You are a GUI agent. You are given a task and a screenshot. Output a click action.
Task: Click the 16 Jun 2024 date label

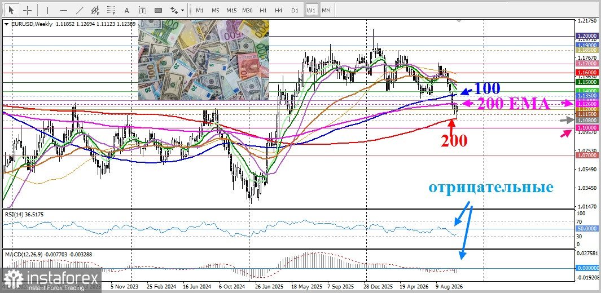pos(197,286)
